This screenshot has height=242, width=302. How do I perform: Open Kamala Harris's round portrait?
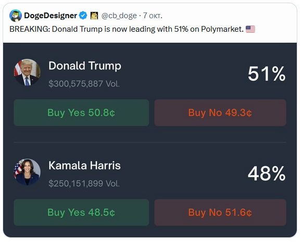[27, 172]
